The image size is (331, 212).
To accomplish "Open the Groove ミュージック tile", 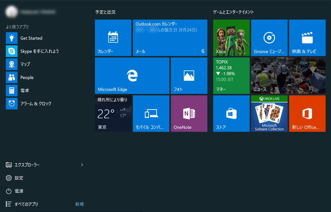I will (x=269, y=38).
